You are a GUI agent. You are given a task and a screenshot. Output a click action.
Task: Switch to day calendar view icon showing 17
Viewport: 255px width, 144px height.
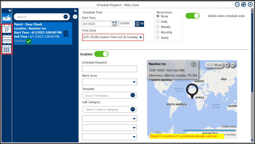(x=7, y=29)
